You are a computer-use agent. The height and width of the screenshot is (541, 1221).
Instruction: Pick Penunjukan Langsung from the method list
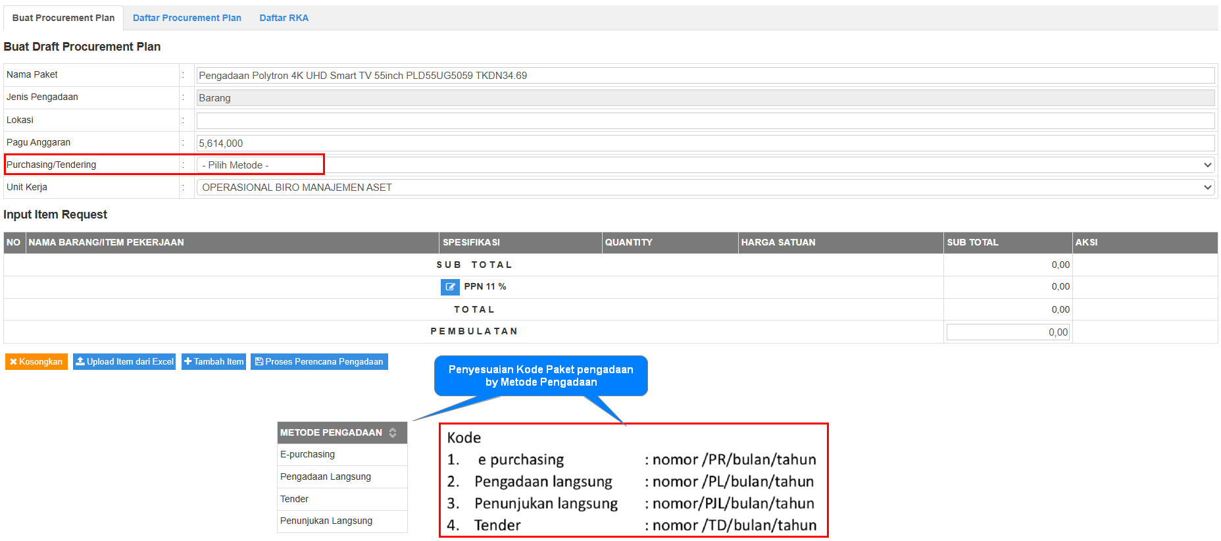pyautogui.click(x=326, y=521)
